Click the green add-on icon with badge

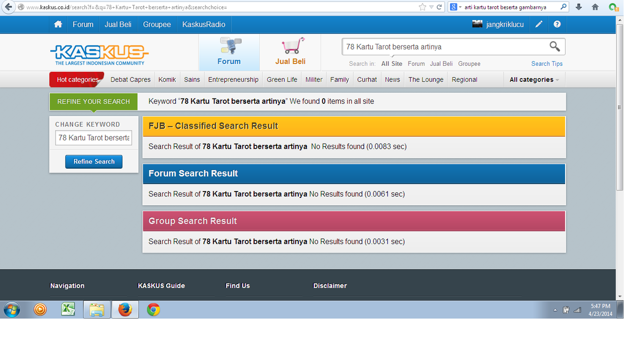(x=612, y=7)
